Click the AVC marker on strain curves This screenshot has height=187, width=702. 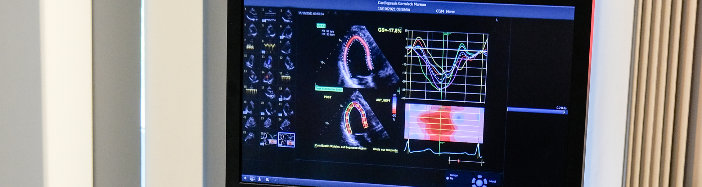(x=447, y=34)
